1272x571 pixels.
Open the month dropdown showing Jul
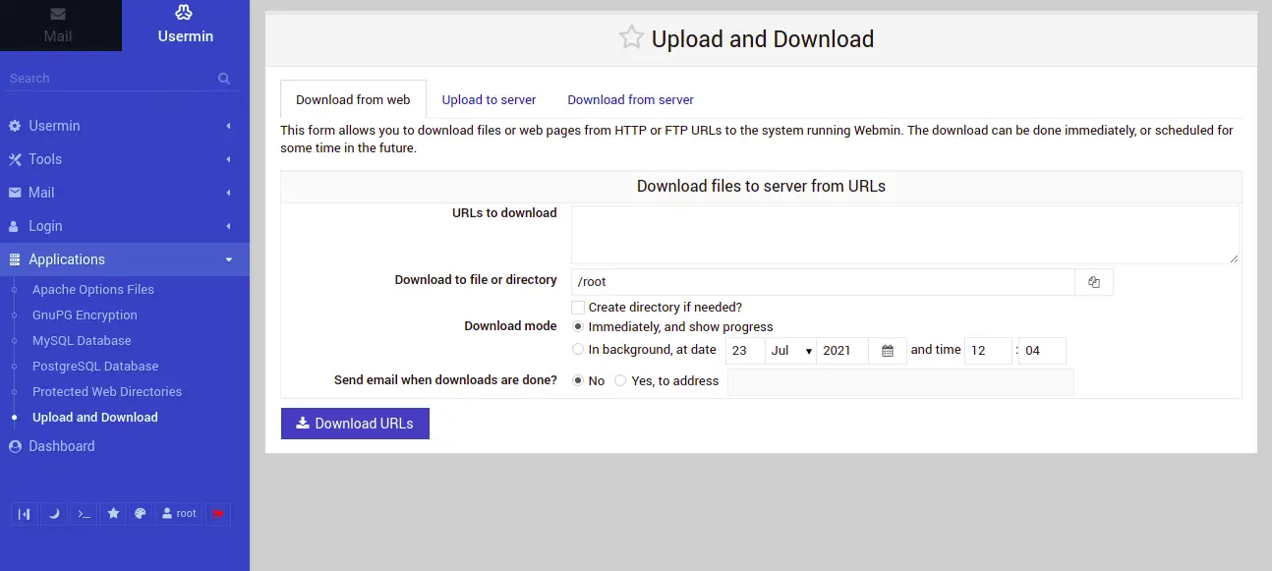tap(790, 351)
